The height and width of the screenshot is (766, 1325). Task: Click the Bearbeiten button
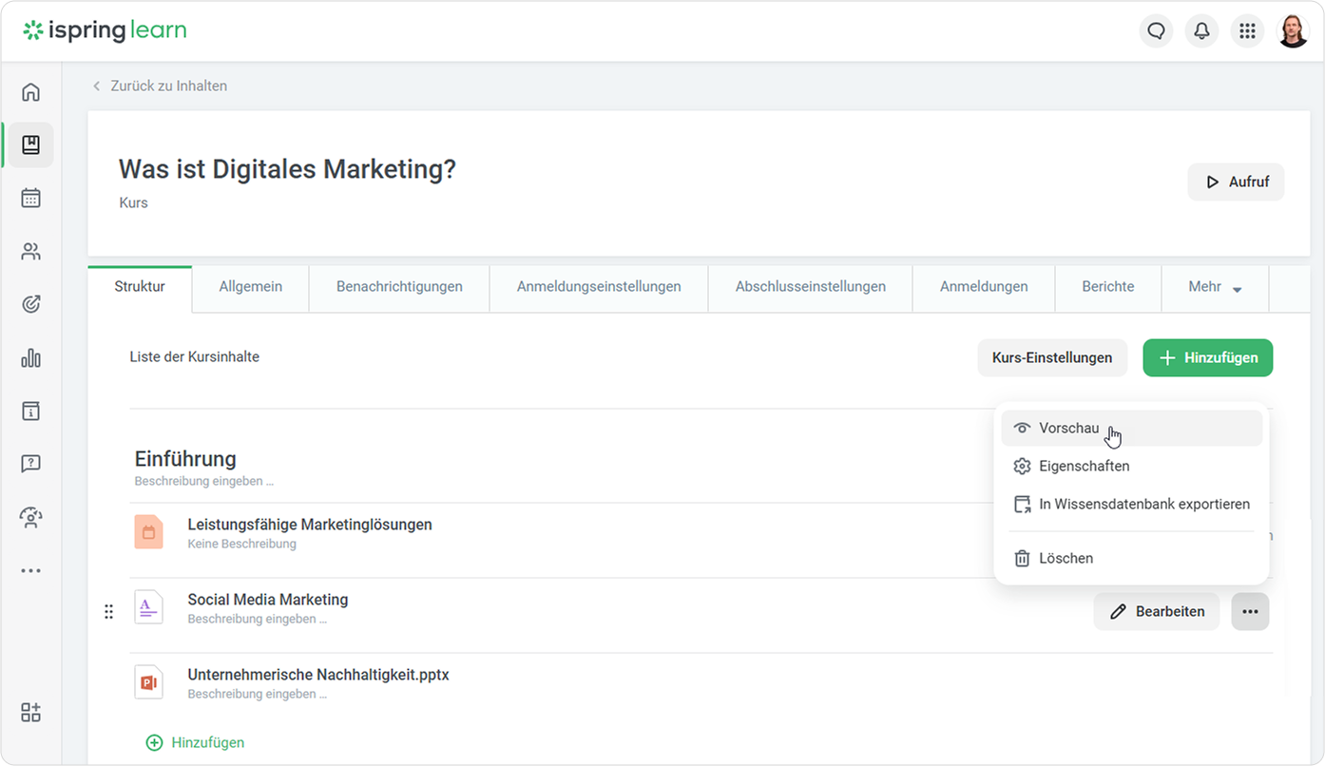[x=1156, y=611]
